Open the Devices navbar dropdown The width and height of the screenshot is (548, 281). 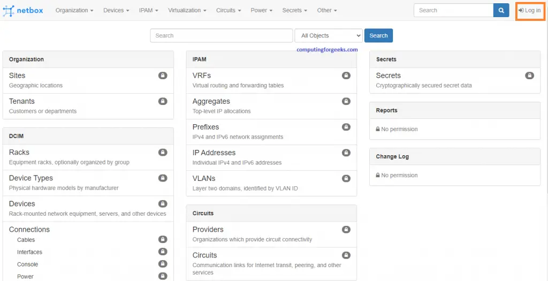pyautogui.click(x=116, y=11)
